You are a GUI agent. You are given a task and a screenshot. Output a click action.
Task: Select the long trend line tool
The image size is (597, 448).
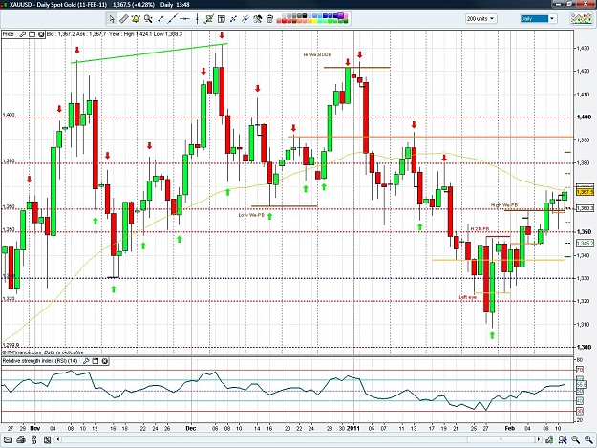pos(173,19)
